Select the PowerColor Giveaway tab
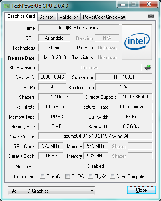The width and height of the screenshot is (161, 201). pyautogui.click(x=104, y=17)
